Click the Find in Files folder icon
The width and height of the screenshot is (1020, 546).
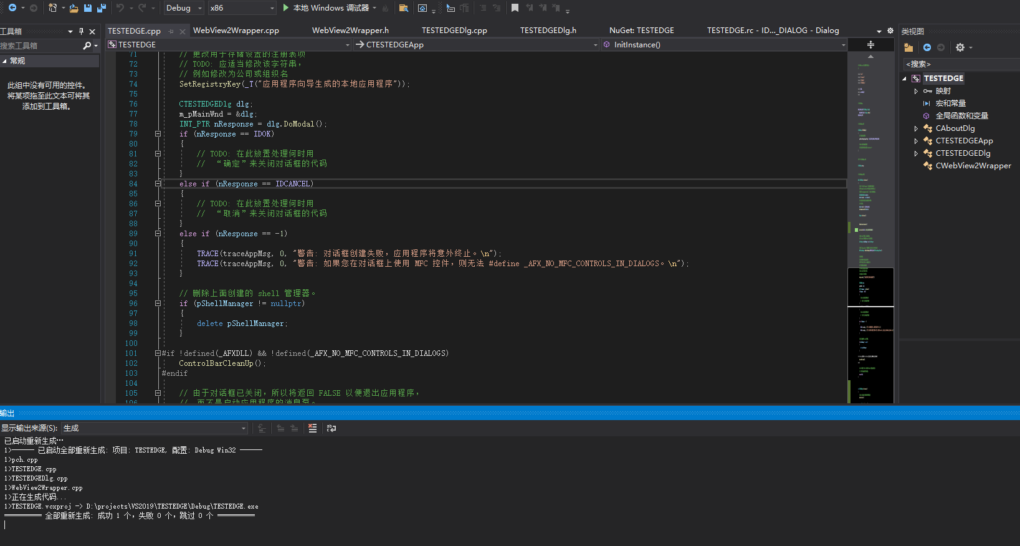pyautogui.click(x=404, y=7)
